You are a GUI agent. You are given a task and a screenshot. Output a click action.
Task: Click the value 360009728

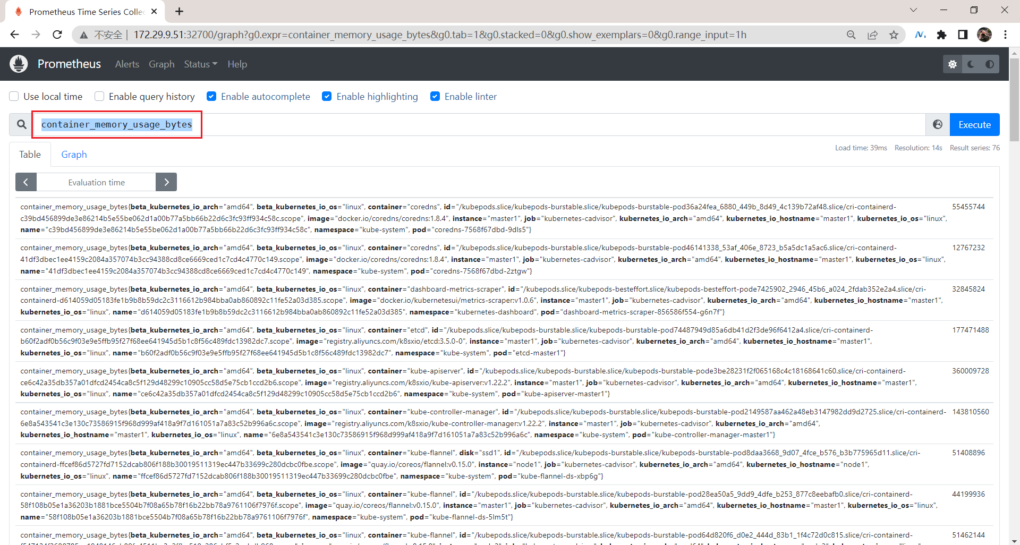(x=971, y=371)
